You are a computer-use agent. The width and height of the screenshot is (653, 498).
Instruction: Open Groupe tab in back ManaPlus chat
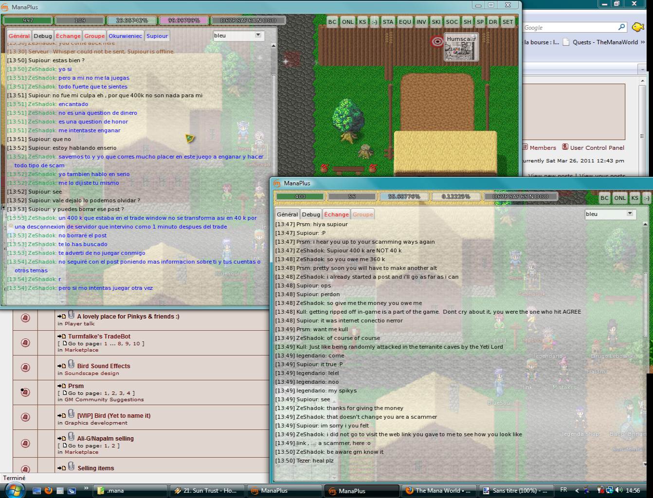coord(94,36)
